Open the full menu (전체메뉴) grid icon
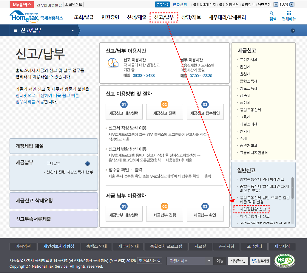307x279 pixels. (x=289, y=13)
